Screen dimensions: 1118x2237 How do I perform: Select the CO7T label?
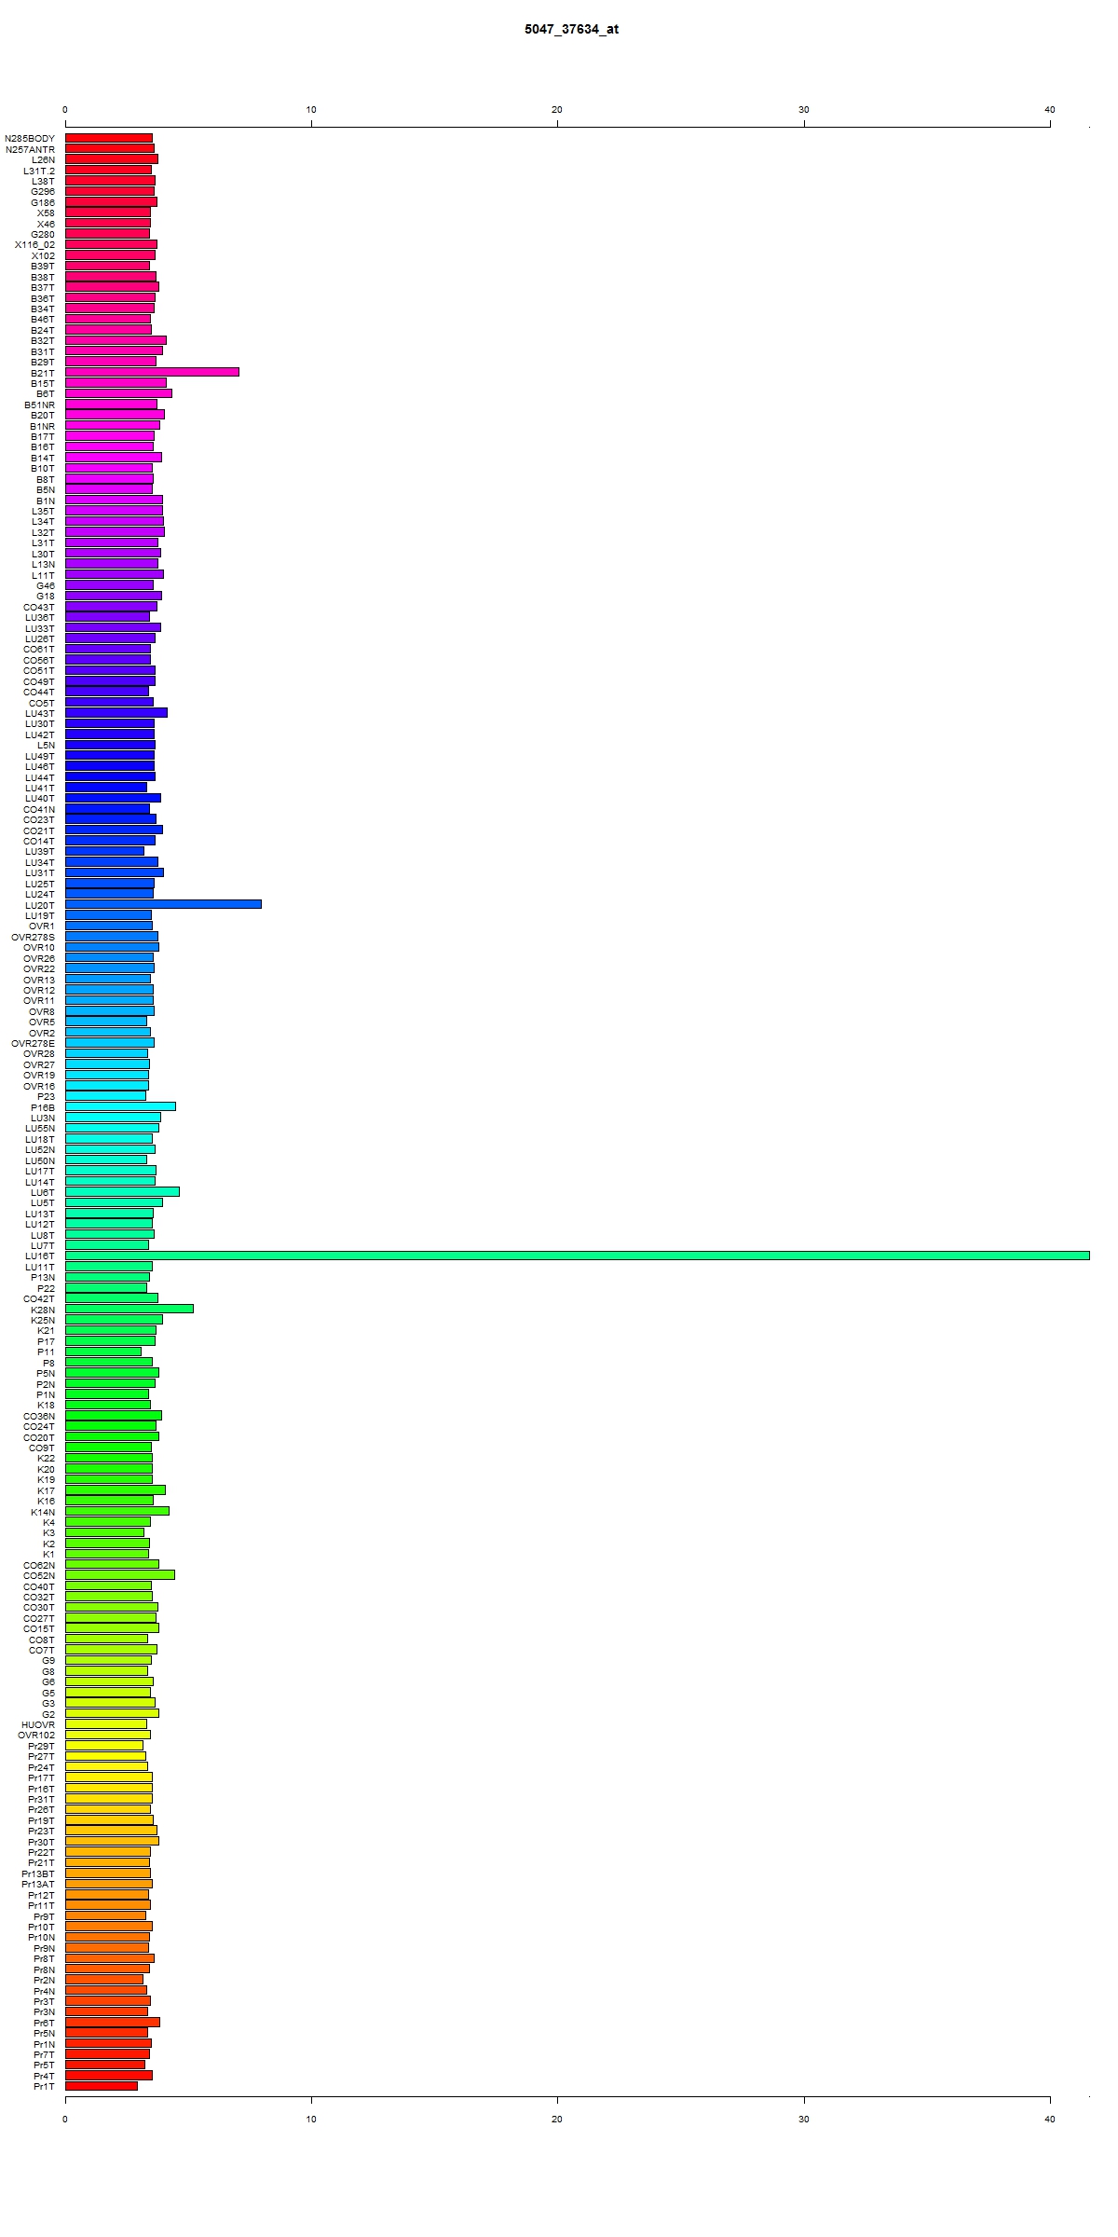[x=42, y=1650]
